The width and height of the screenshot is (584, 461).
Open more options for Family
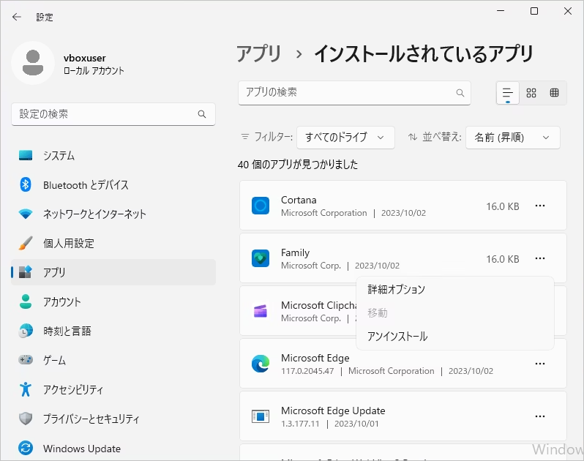(540, 258)
